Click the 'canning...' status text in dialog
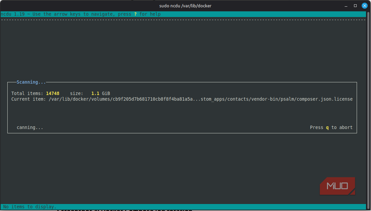 click(30, 127)
